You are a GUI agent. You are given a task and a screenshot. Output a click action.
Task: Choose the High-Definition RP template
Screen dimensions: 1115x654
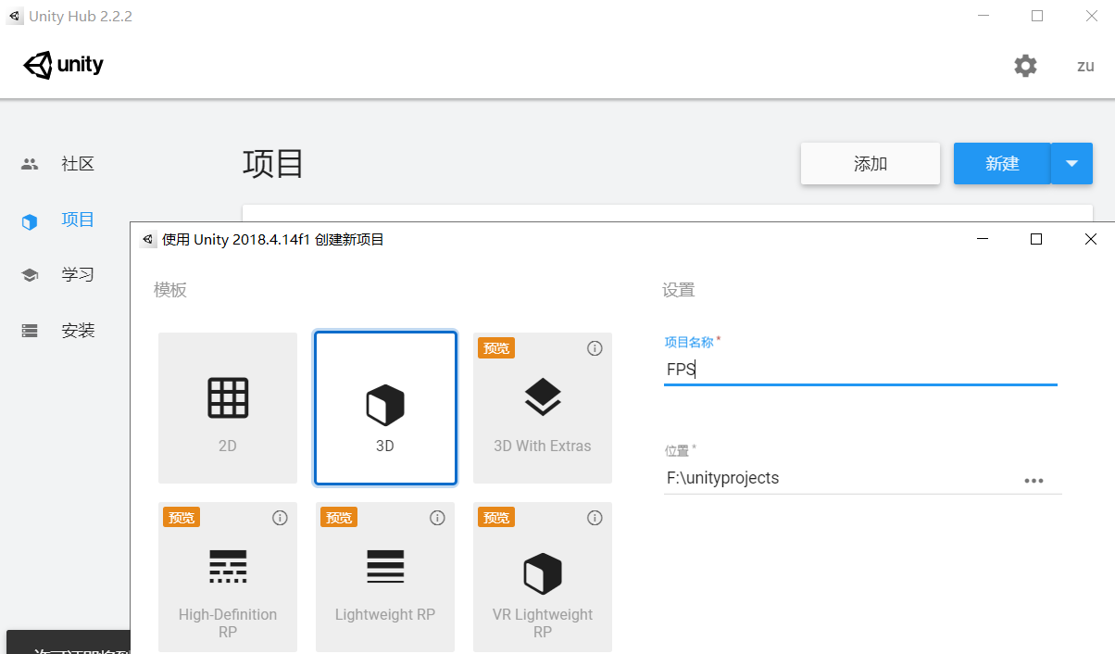pos(227,576)
